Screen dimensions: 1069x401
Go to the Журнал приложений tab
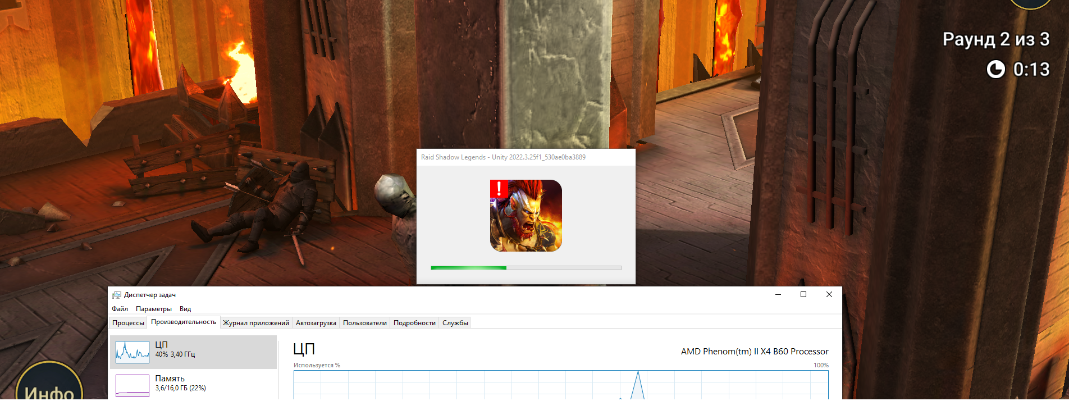[256, 323]
